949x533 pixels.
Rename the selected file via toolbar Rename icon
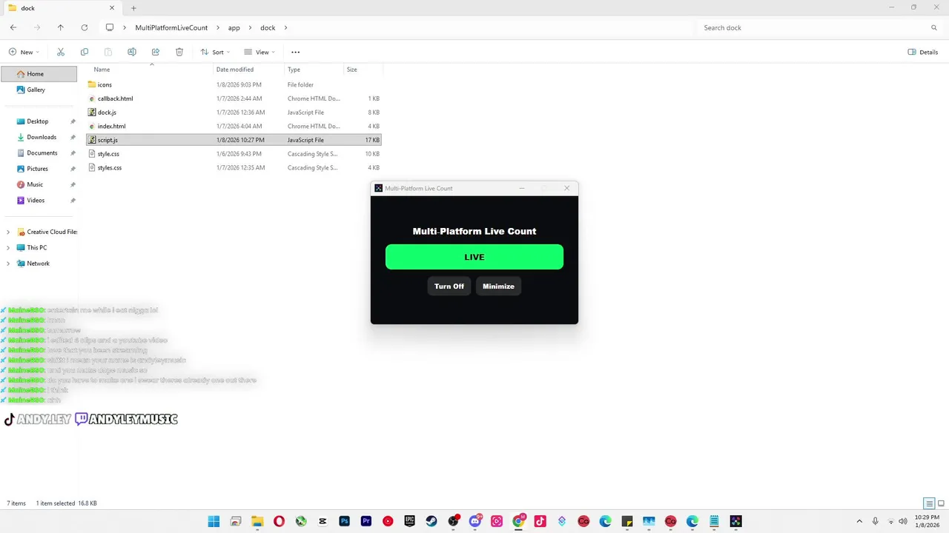(132, 52)
